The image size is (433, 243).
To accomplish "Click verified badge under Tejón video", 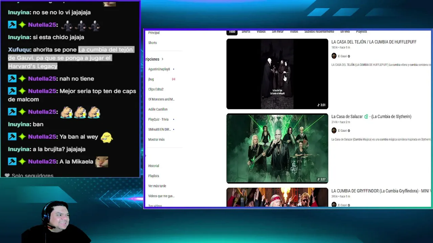I will click(349, 56).
